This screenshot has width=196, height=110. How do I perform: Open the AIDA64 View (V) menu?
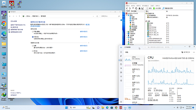(x=133, y=6)
